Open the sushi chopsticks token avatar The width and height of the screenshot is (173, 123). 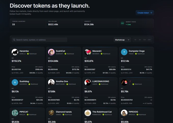(124, 83)
